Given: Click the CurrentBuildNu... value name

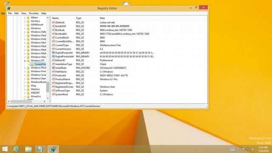Looking at the screenshot, I should click(64, 42).
